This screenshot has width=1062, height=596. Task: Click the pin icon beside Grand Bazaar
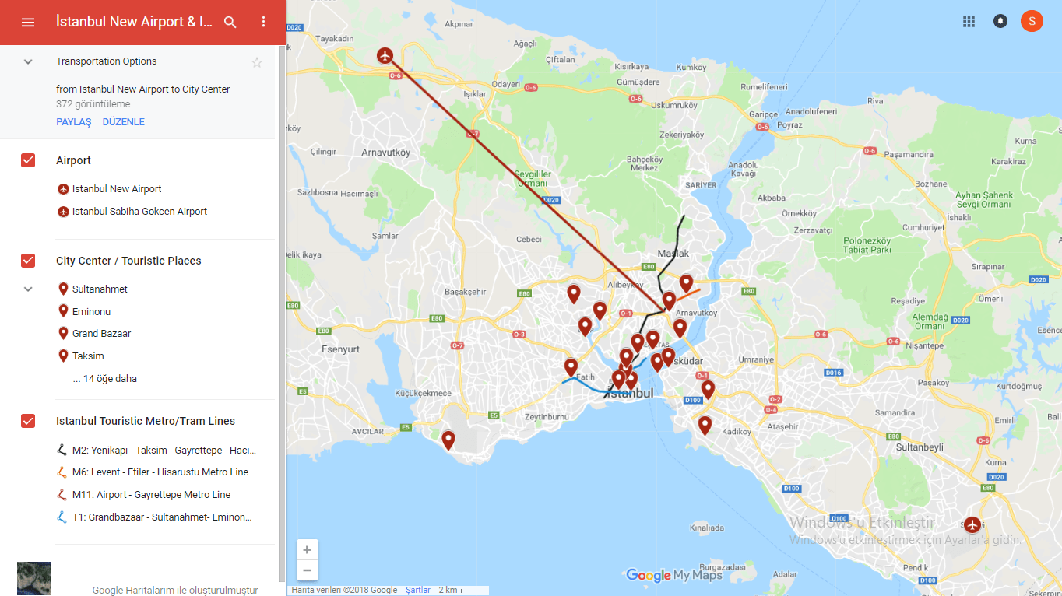coord(64,333)
